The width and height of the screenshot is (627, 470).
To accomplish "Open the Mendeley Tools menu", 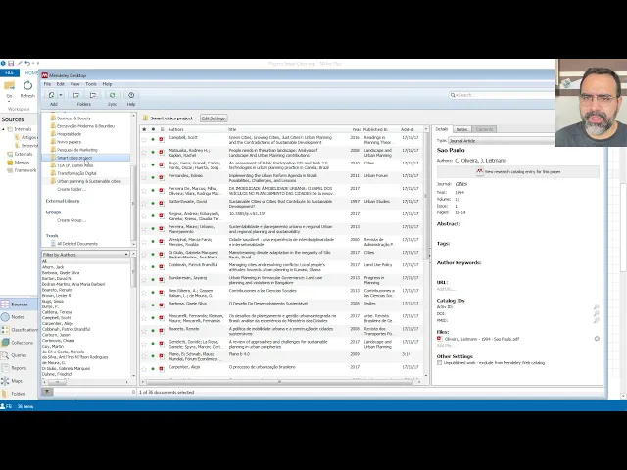I will tap(91, 84).
